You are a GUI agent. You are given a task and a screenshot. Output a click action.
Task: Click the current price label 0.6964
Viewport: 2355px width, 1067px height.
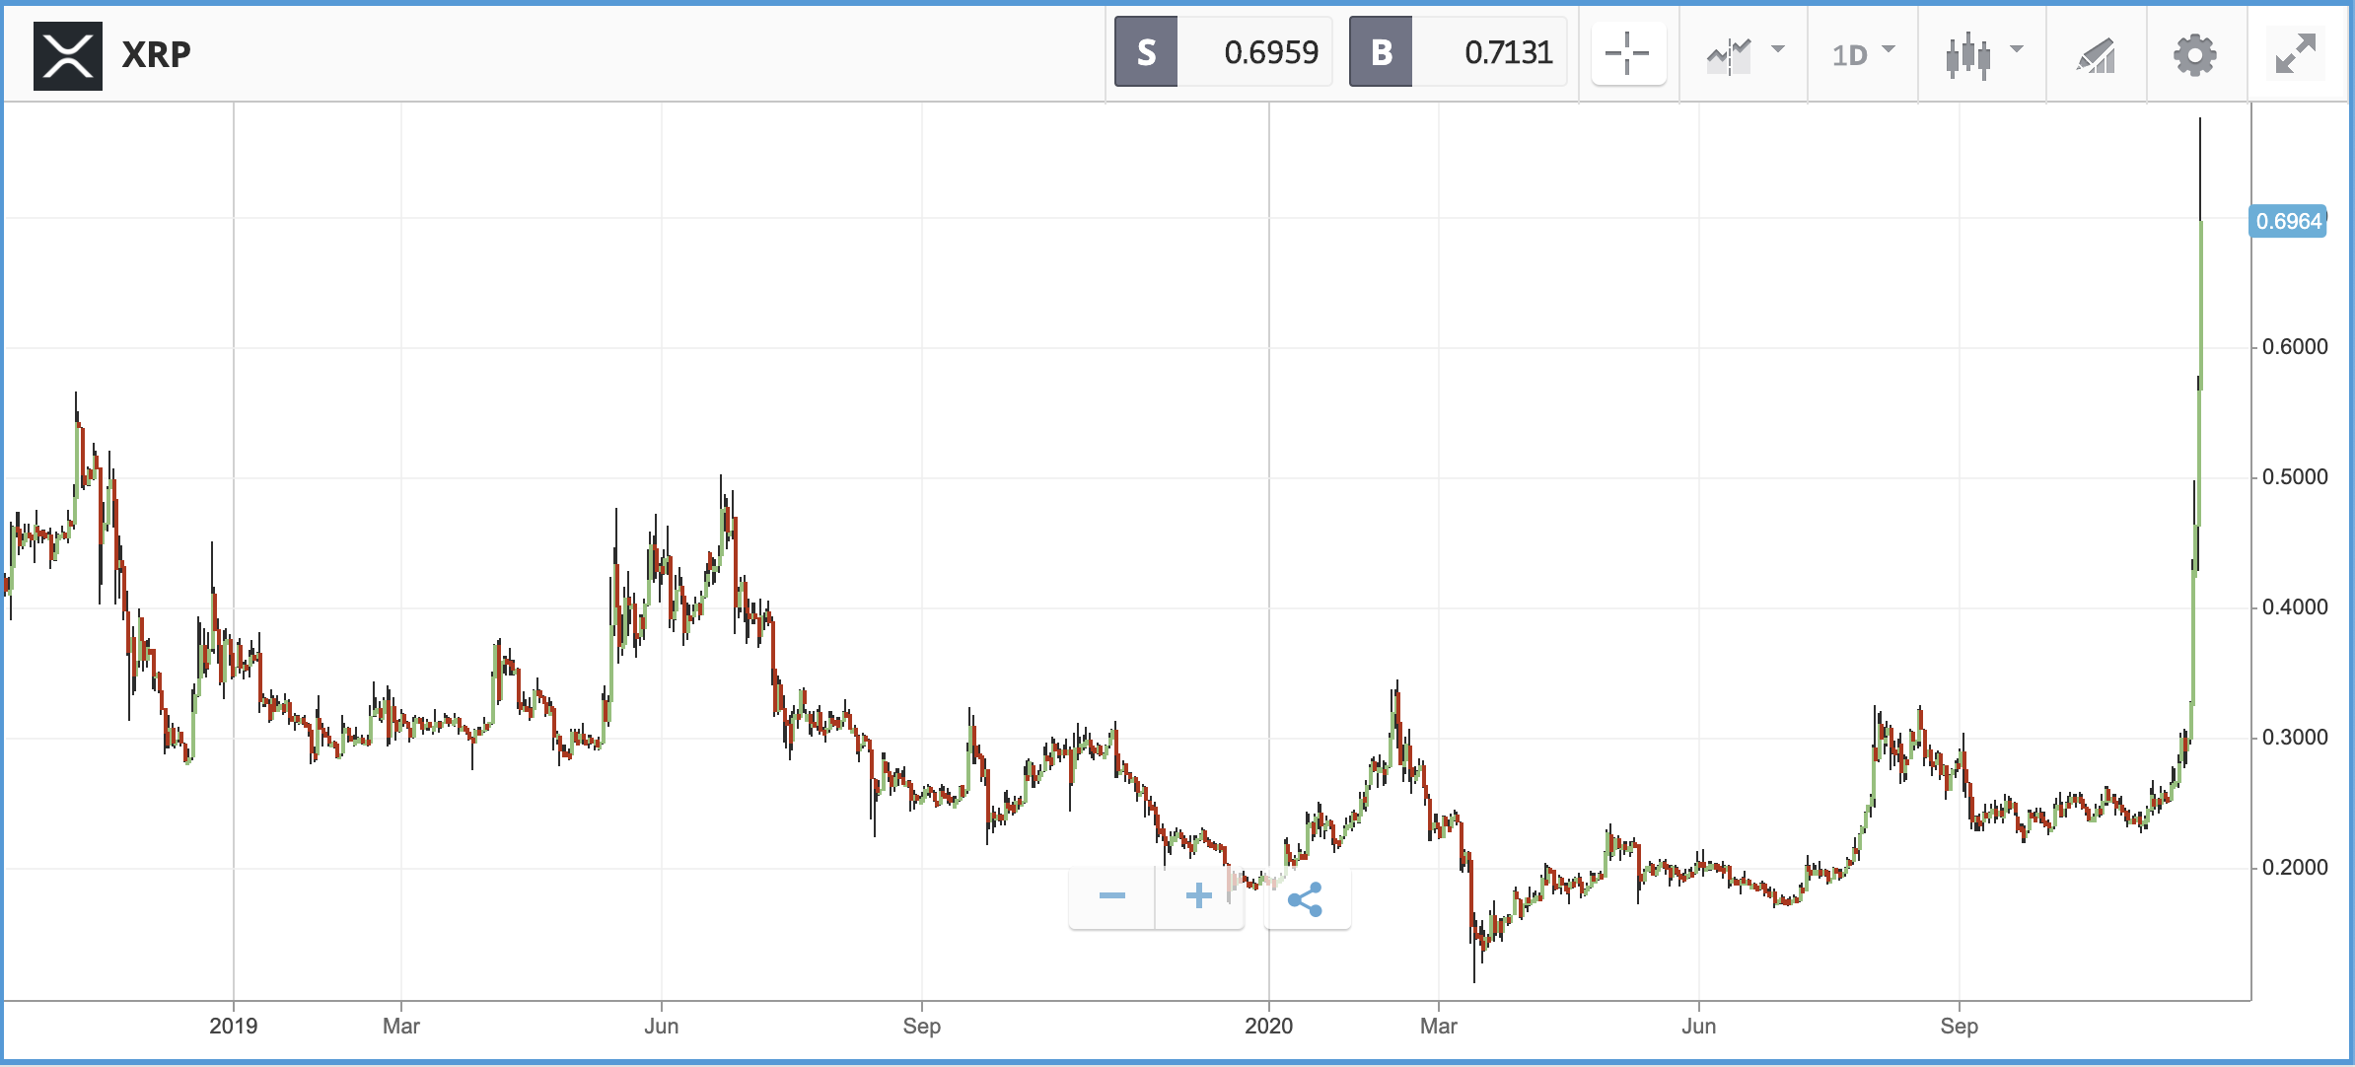pyautogui.click(x=2288, y=221)
